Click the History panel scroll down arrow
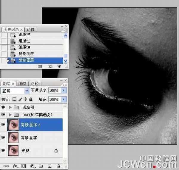This screenshot has height=170, width=179. tap(66, 61)
